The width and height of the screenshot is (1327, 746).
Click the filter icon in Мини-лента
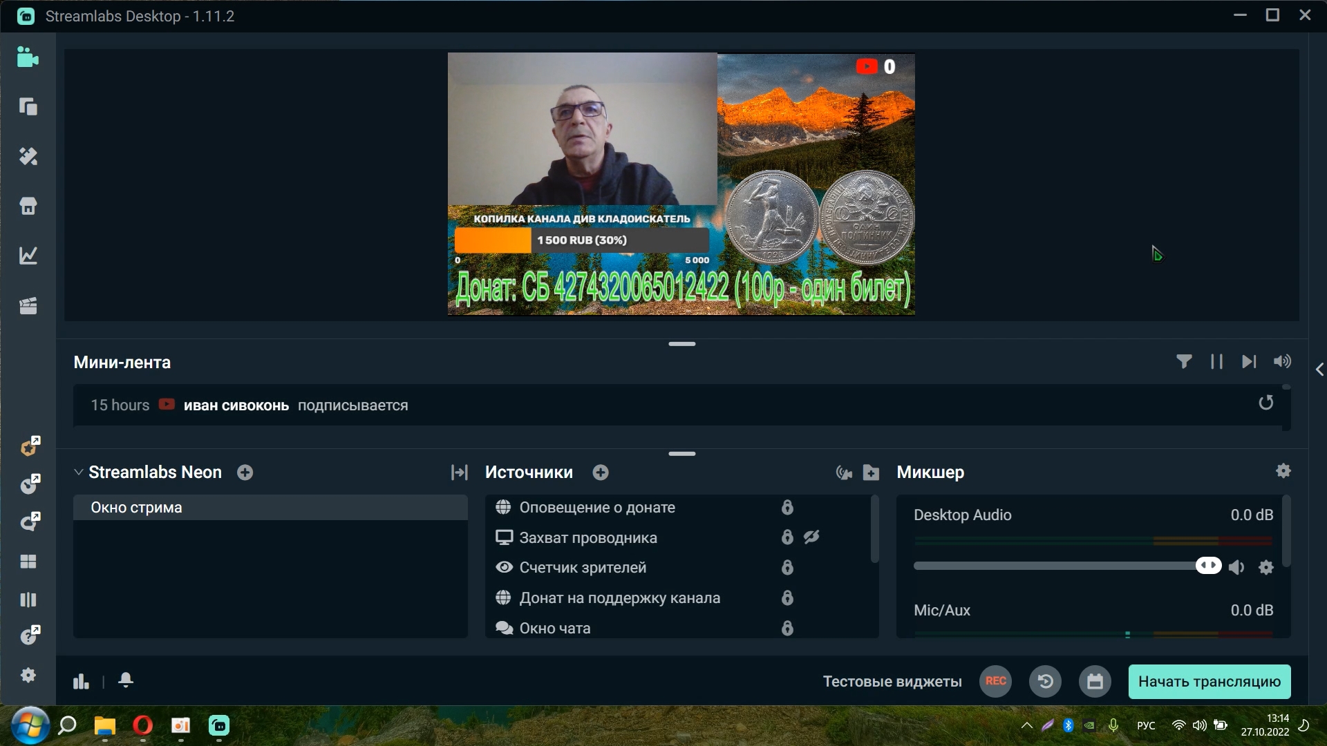[x=1184, y=361]
